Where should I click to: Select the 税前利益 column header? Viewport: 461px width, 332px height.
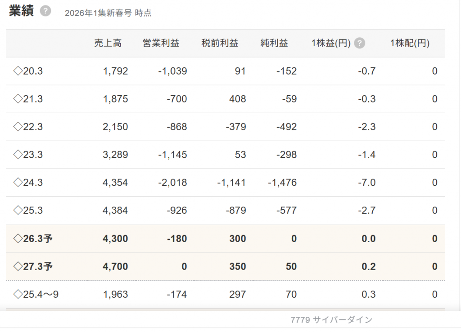click(x=220, y=44)
